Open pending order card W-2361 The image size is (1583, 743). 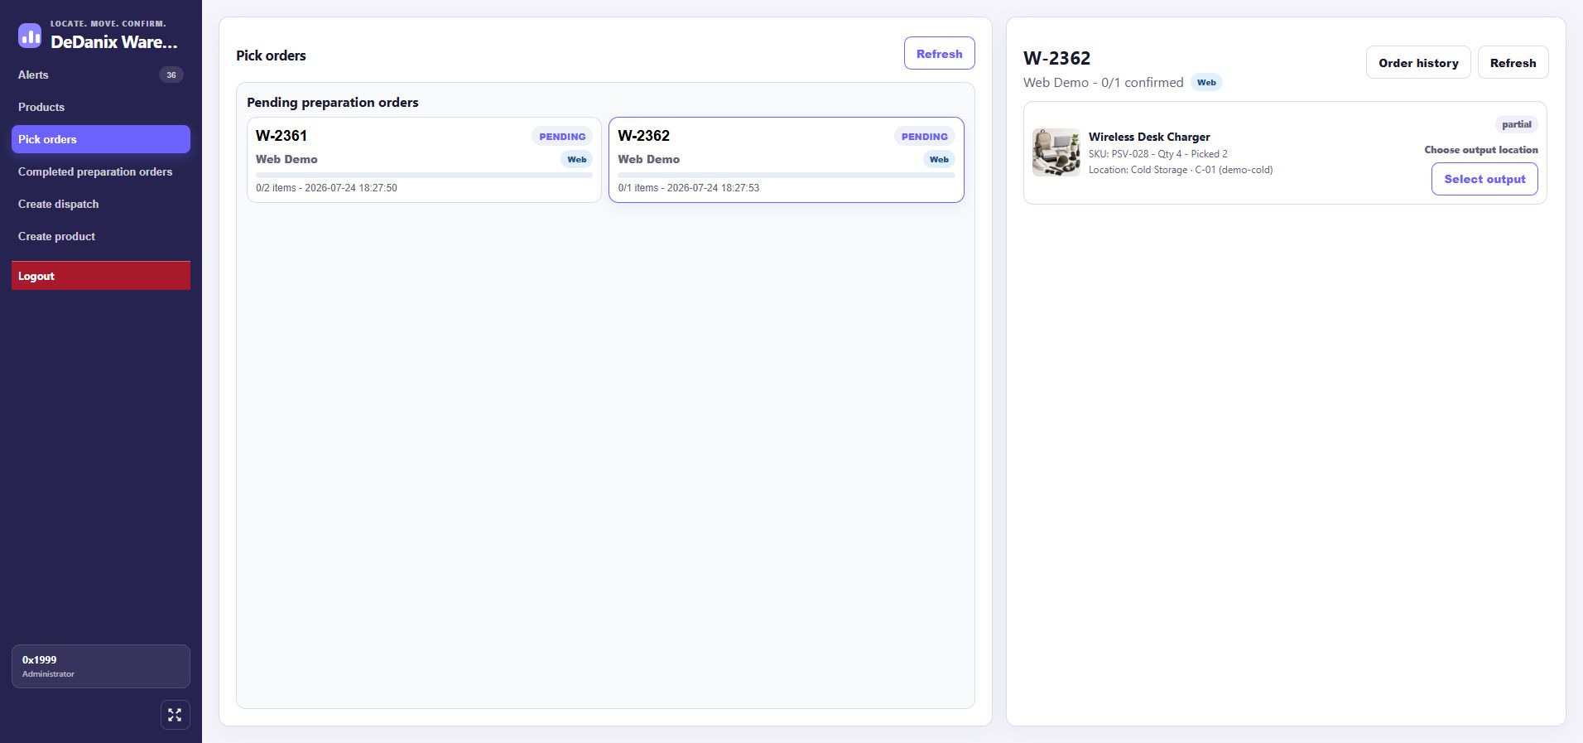[x=424, y=160]
